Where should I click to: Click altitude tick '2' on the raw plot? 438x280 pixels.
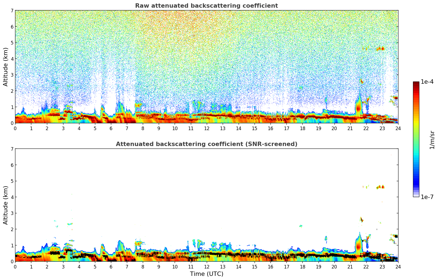[x=12, y=91]
